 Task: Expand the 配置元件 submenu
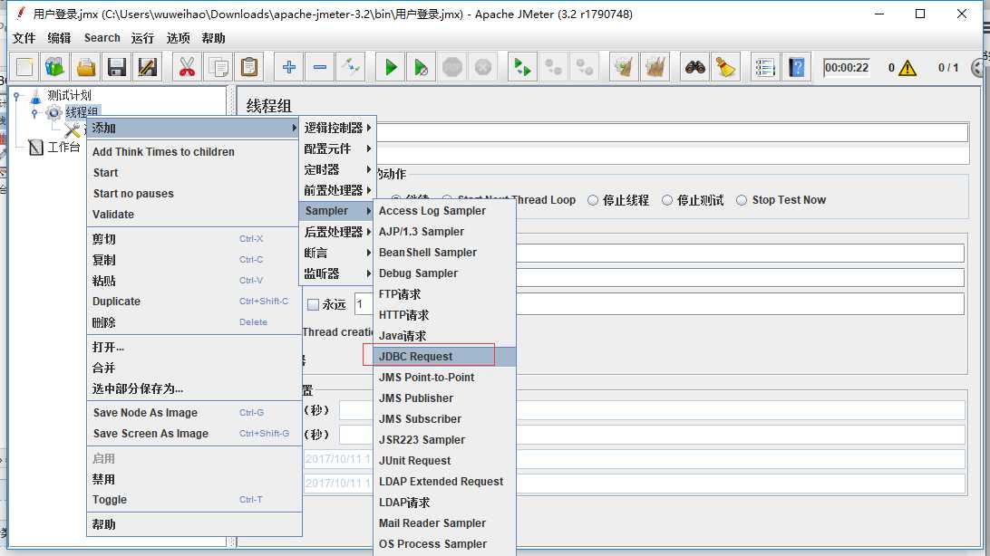click(338, 149)
